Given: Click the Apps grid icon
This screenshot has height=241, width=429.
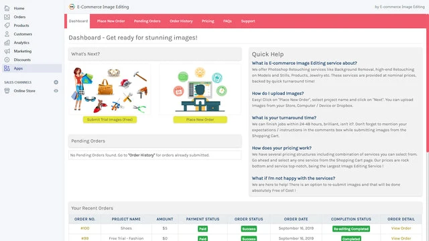Looking at the screenshot, I should coord(7,68).
